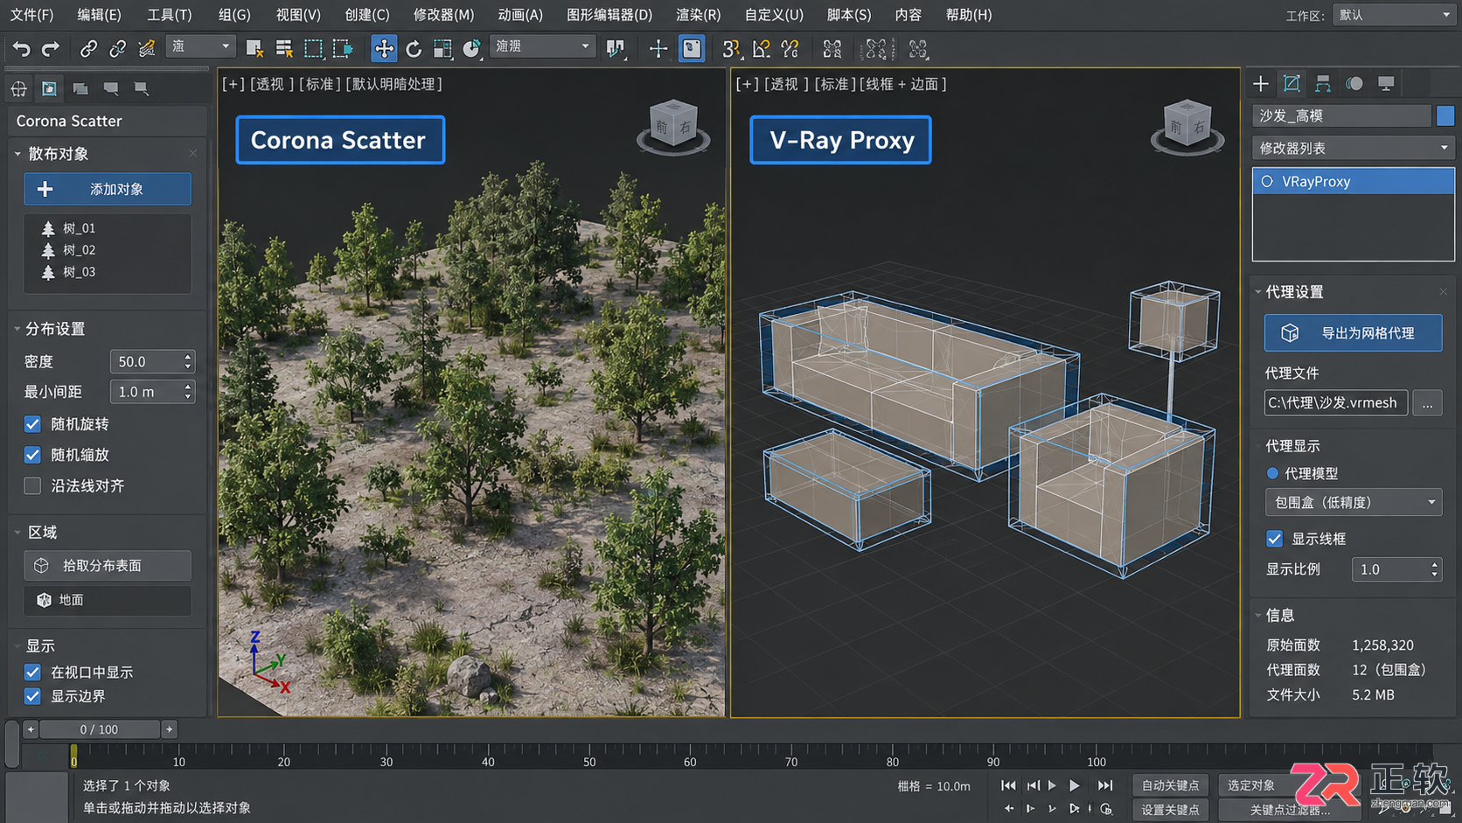This screenshot has height=823, width=1462.
Task: Click the Play Animation button
Action: click(1075, 785)
